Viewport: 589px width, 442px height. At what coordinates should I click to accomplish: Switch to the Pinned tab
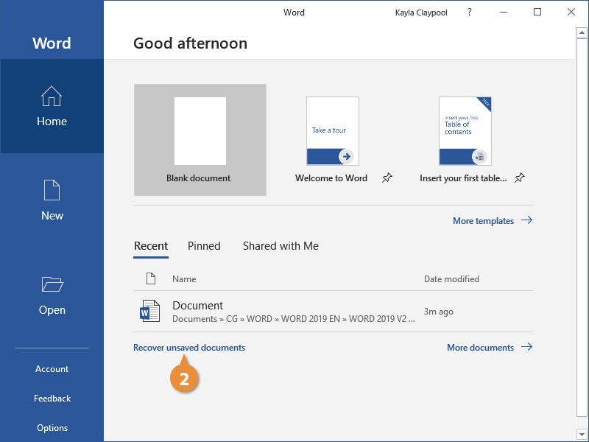click(204, 246)
